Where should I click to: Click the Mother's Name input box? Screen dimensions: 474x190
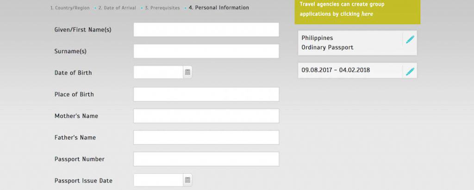tap(206, 116)
